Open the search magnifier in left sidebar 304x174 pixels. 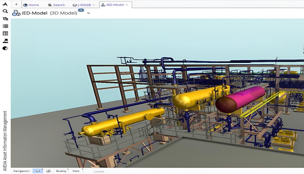(x=5, y=11)
